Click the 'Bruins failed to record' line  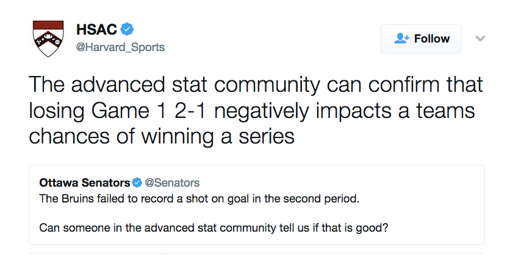point(199,198)
